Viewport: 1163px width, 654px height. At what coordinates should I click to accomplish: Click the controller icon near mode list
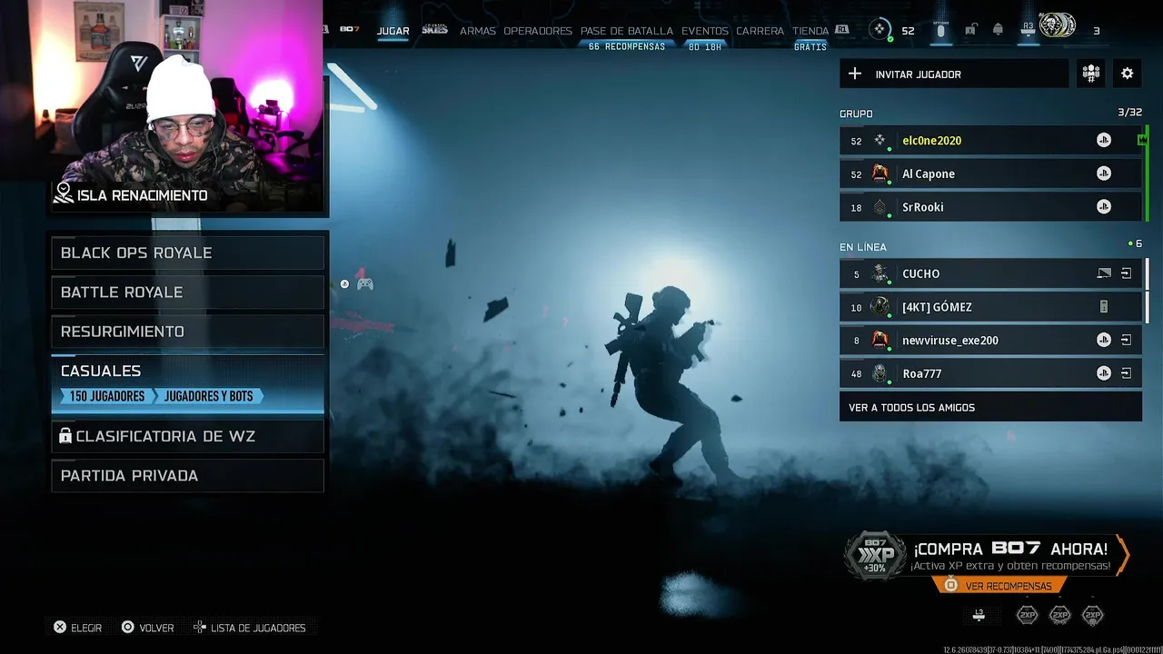click(364, 284)
